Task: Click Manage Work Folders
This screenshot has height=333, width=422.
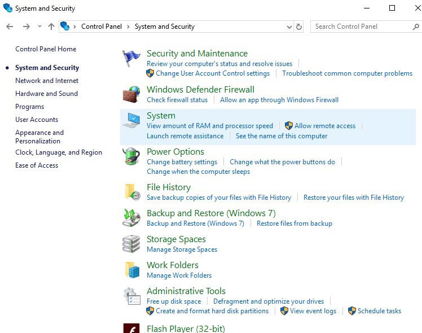Action: click(179, 275)
